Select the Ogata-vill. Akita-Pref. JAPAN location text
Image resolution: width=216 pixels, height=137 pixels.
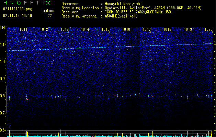pyautogui.click(x=153, y=8)
